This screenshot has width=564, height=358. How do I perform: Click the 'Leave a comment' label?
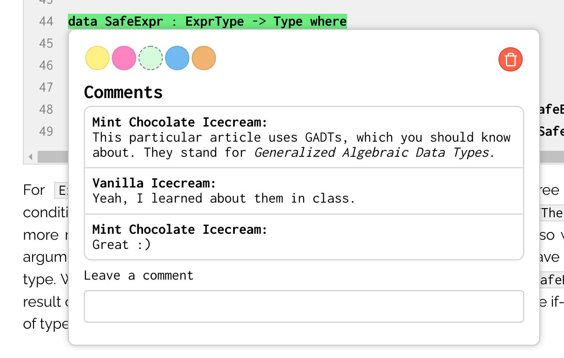pos(138,275)
